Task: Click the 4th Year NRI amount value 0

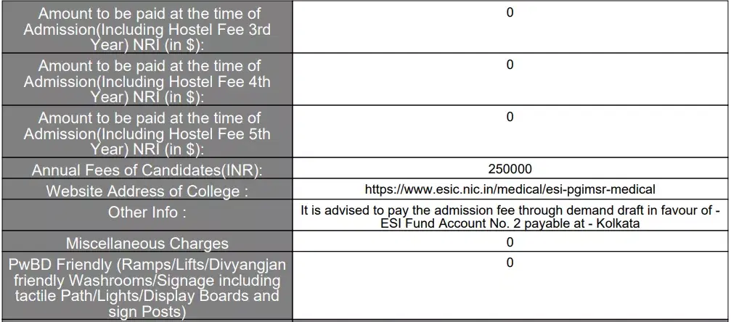Action: point(510,65)
